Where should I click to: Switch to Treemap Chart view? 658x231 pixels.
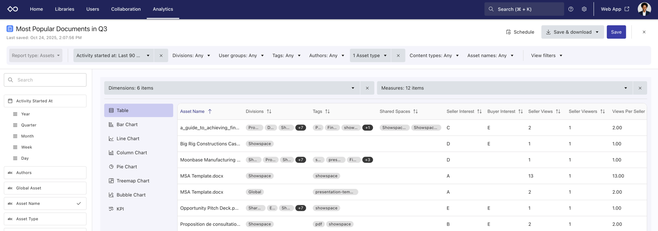click(x=133, y=181)
